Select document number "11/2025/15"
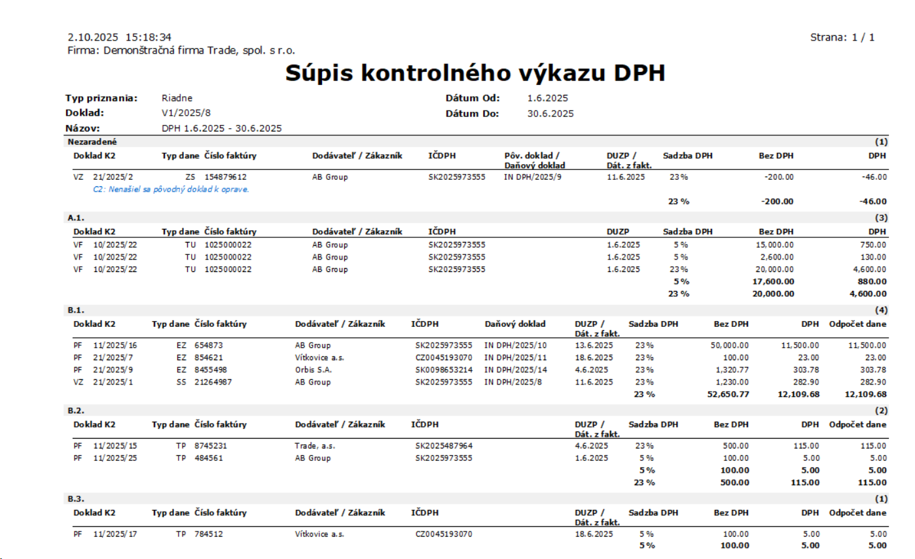Viewport: 915px width, 559px height. [x=115, y=446]
